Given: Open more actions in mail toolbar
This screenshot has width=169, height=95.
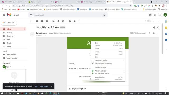Looking at the screenshot, I should click(x=79, y=21).
